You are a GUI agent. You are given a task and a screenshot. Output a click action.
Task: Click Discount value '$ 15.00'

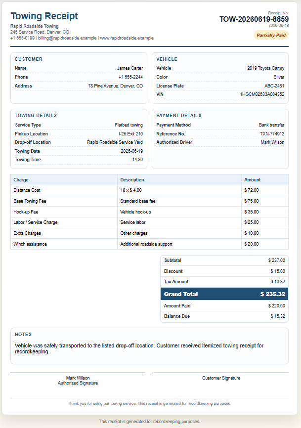coord(278,271)
